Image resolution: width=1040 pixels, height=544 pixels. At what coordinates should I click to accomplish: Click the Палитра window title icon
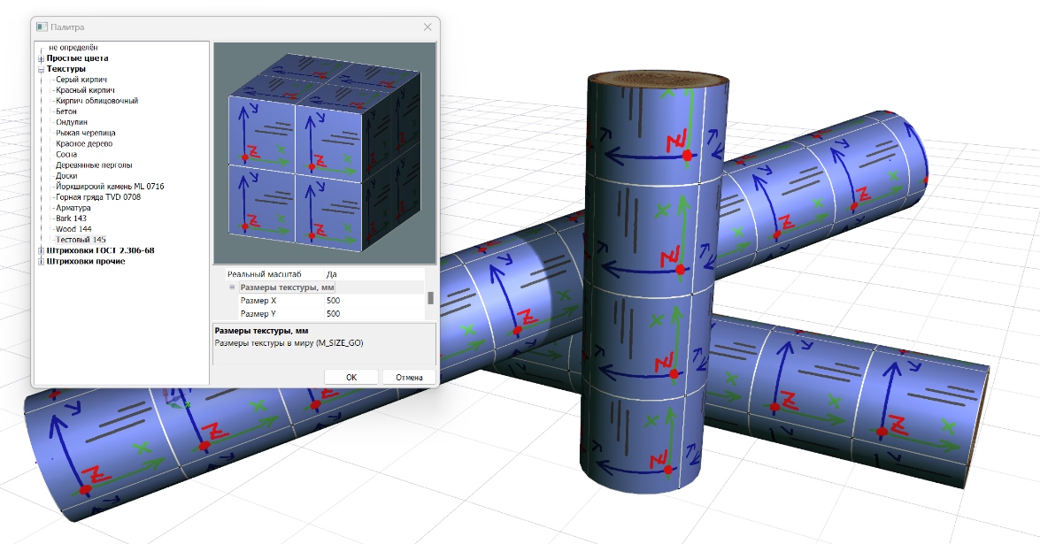(41, 27)
